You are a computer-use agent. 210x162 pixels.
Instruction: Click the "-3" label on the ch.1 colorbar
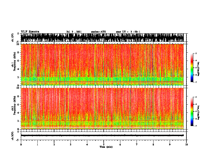[x=196, y=53]
